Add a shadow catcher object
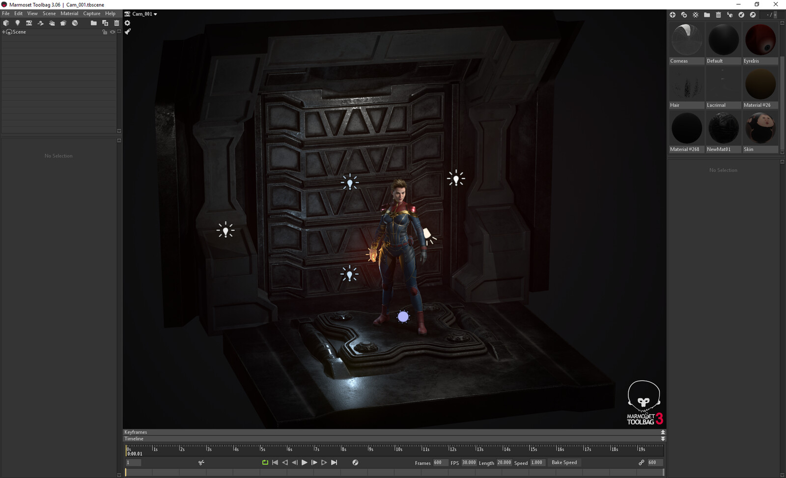Viewport: 786px width, 478px height. coord(41,23)
